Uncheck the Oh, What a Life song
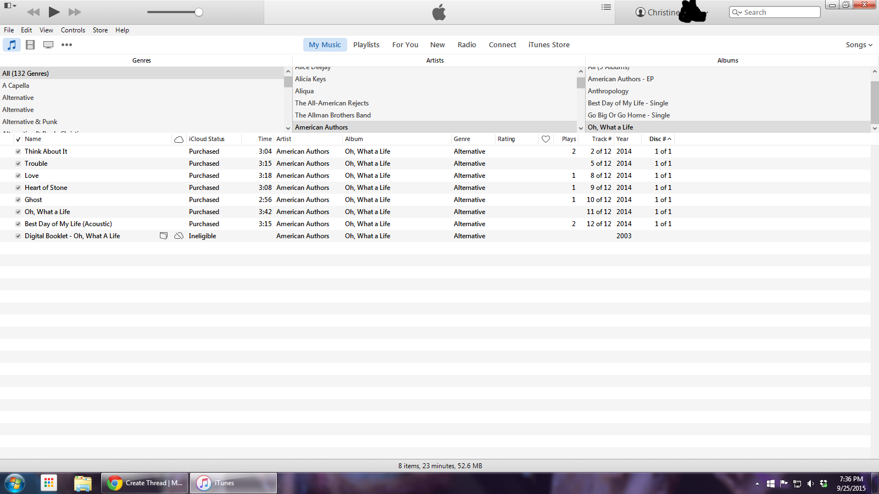 pos(18,212)
